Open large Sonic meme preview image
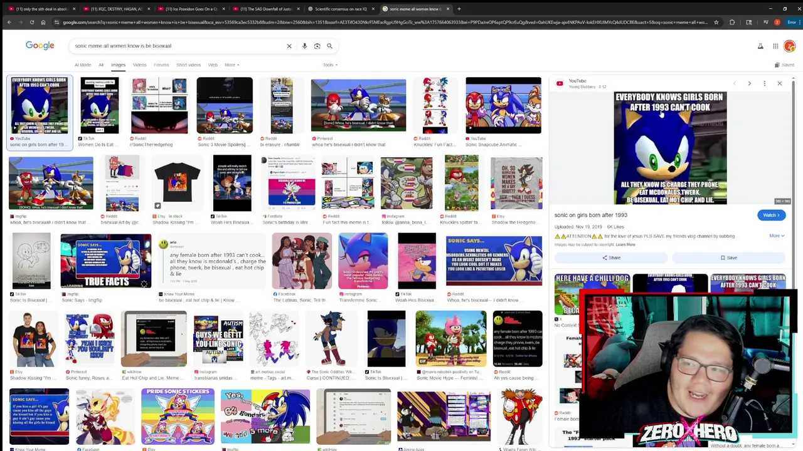The height and width of the screenshot is (451, 803). click(670, 148)
